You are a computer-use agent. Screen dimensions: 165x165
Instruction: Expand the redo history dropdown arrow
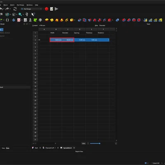click(10, 9)
